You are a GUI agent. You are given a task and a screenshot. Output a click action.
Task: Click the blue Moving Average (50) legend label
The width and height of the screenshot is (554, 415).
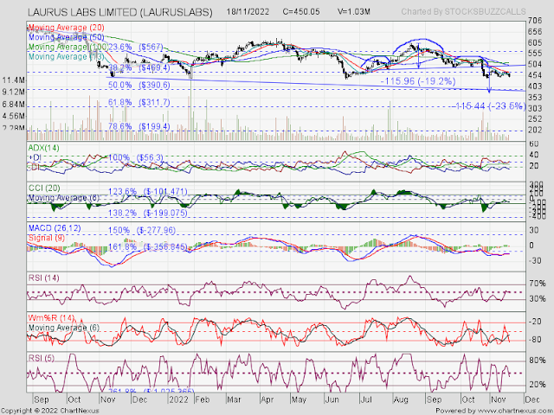tap(66, 37)
